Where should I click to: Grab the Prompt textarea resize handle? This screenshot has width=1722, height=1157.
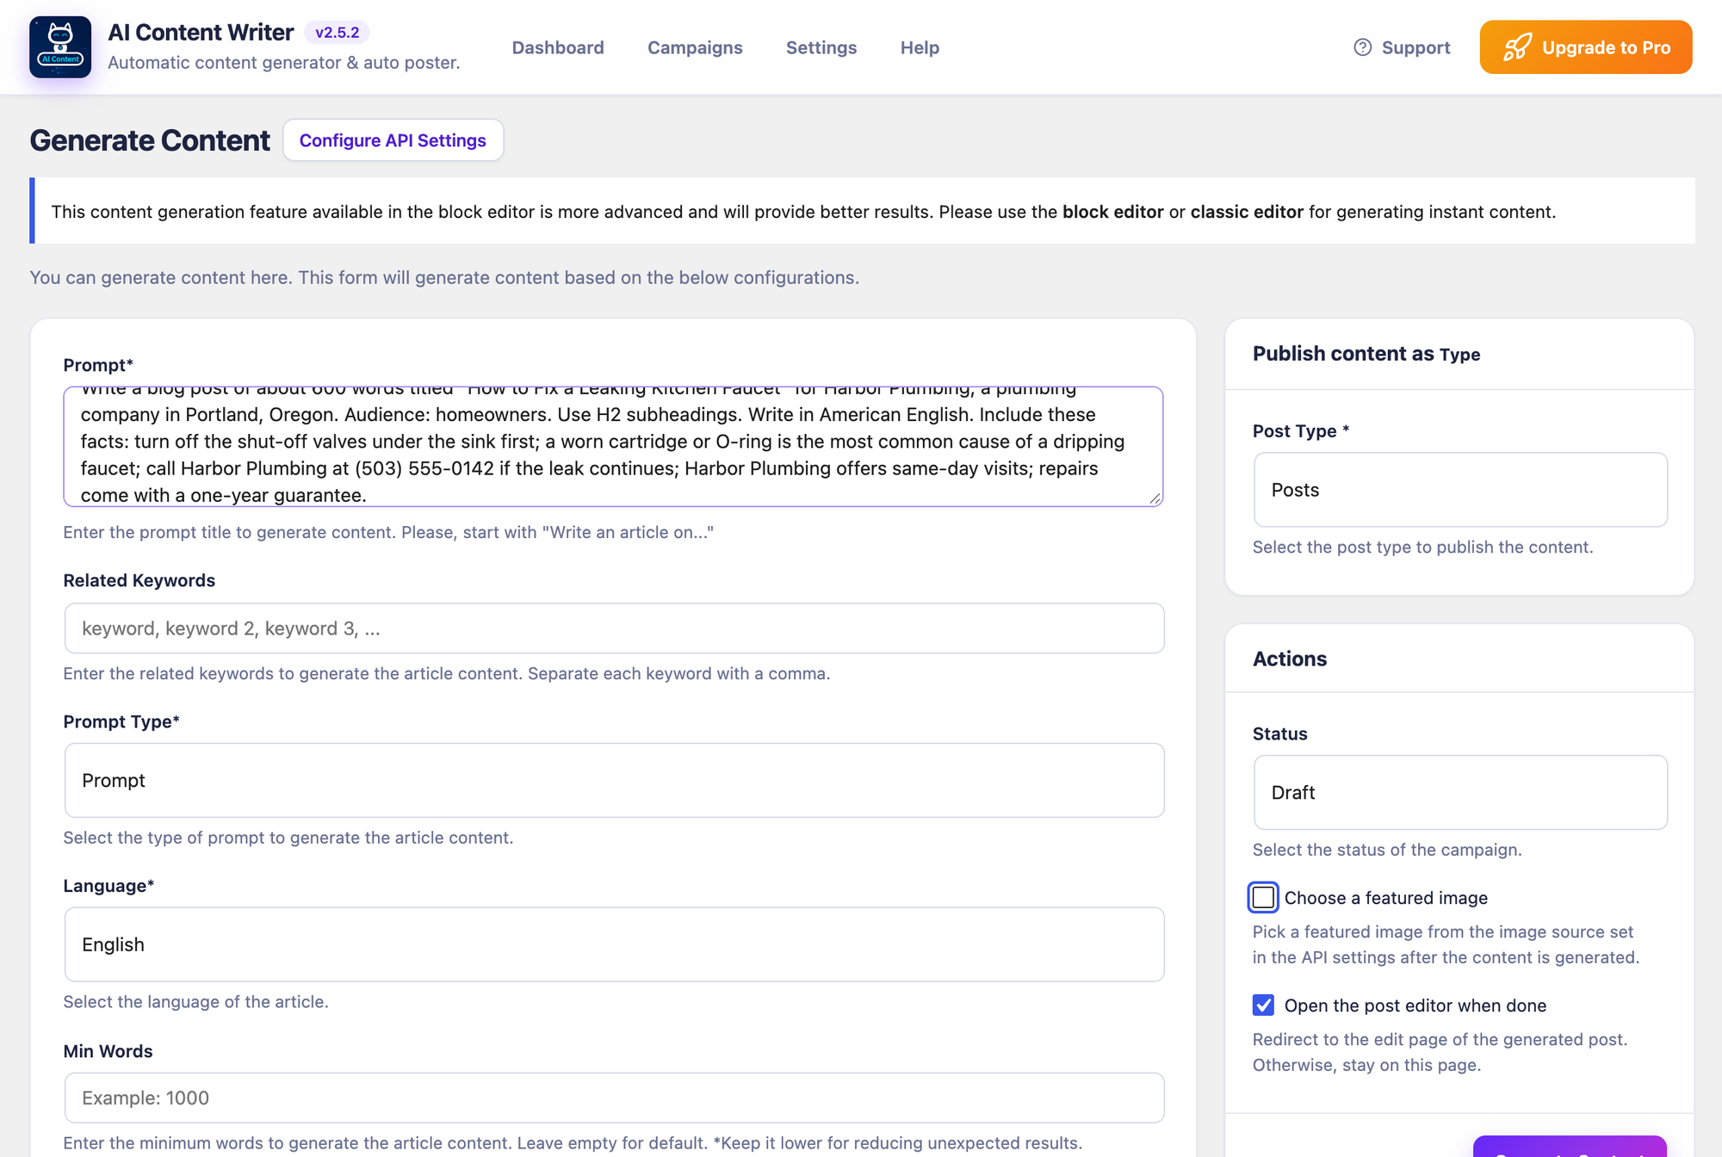pos(1155,498)
